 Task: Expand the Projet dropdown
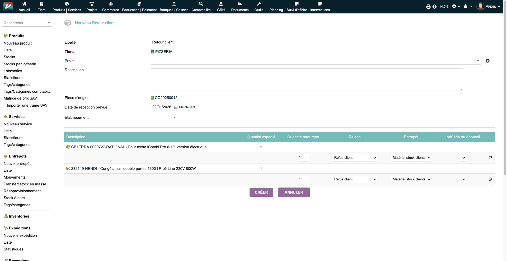tap(478, 61)
